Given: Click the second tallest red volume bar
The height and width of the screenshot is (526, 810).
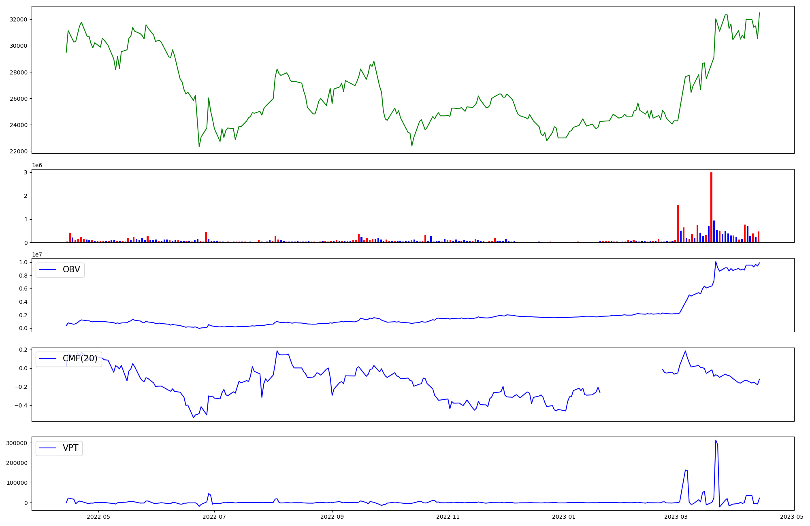Looking at the screenshot, I should (678, 223).
